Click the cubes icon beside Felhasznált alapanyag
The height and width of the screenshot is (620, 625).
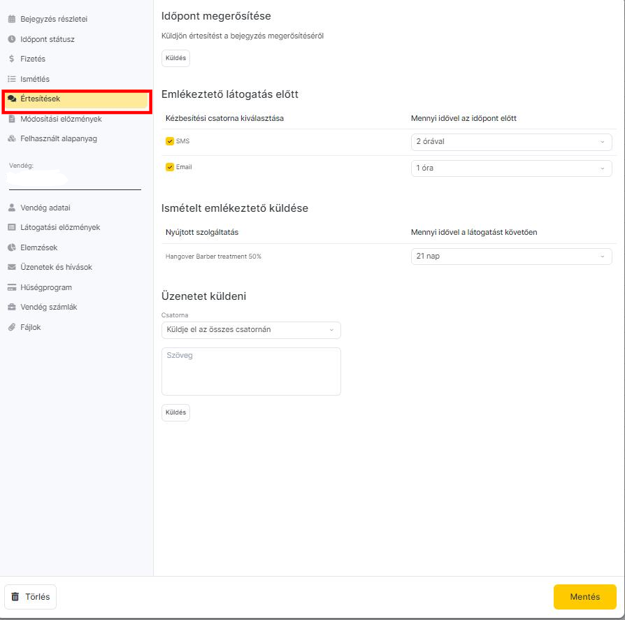[12, 138]
